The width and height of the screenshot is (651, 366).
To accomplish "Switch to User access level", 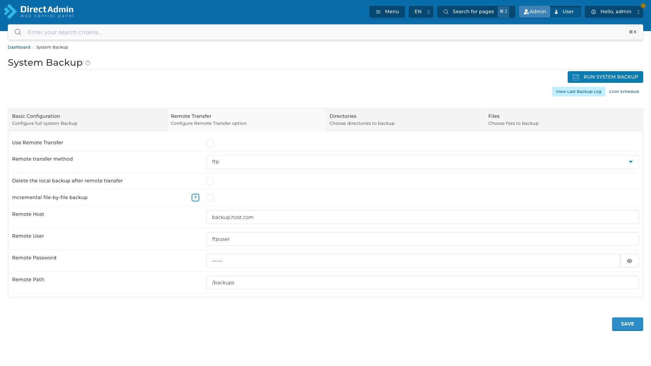I will pos(565,12).
